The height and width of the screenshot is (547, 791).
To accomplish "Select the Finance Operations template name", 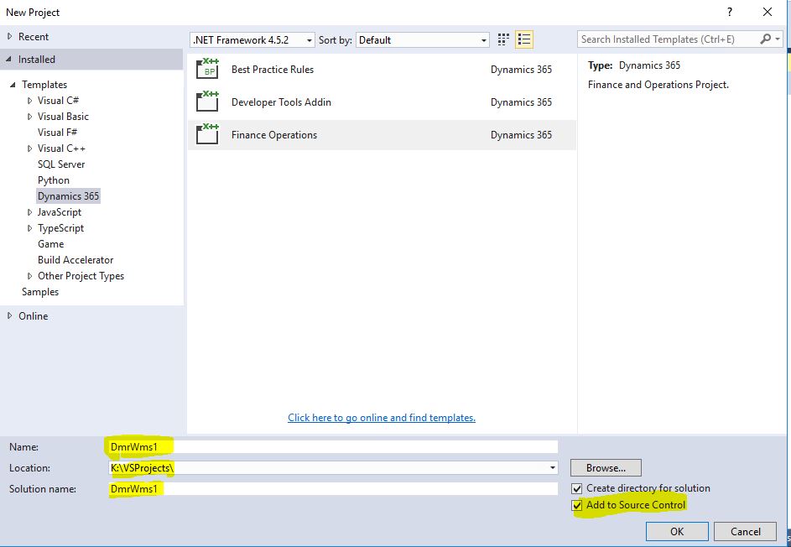I will click(x=274, y=135).
